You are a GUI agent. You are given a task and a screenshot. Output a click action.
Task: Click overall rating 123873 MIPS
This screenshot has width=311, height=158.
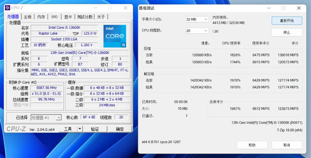[288, 109]
